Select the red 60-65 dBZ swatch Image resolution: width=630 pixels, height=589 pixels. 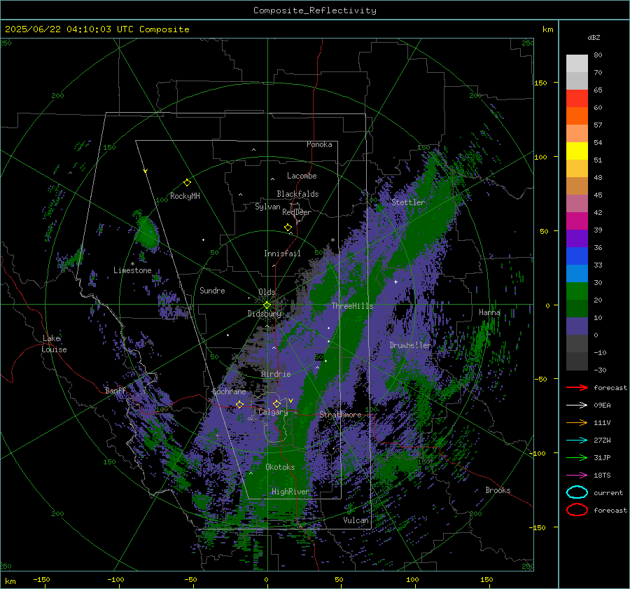(577, 99)
